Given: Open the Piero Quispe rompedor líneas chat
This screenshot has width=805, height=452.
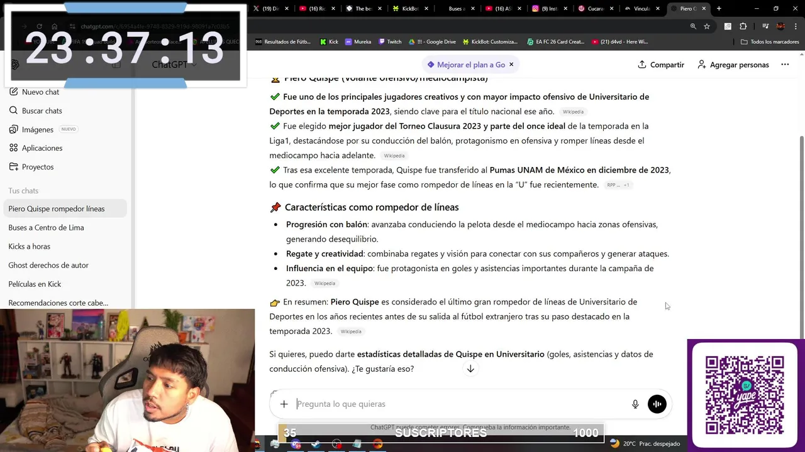Looking at the screenshot, I should coord(66,208).
